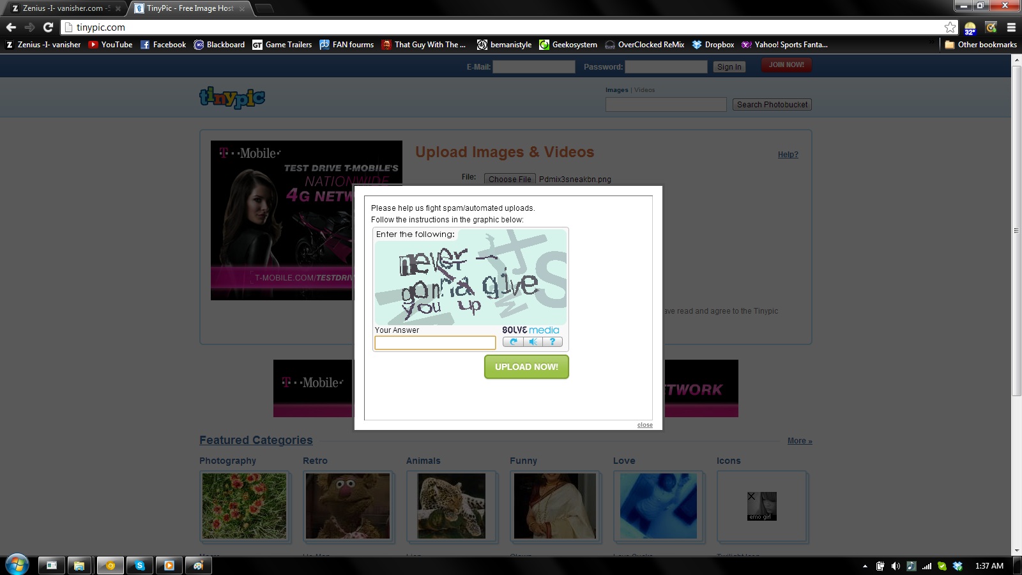Open the Paint taskbar icon

[198, 565]
